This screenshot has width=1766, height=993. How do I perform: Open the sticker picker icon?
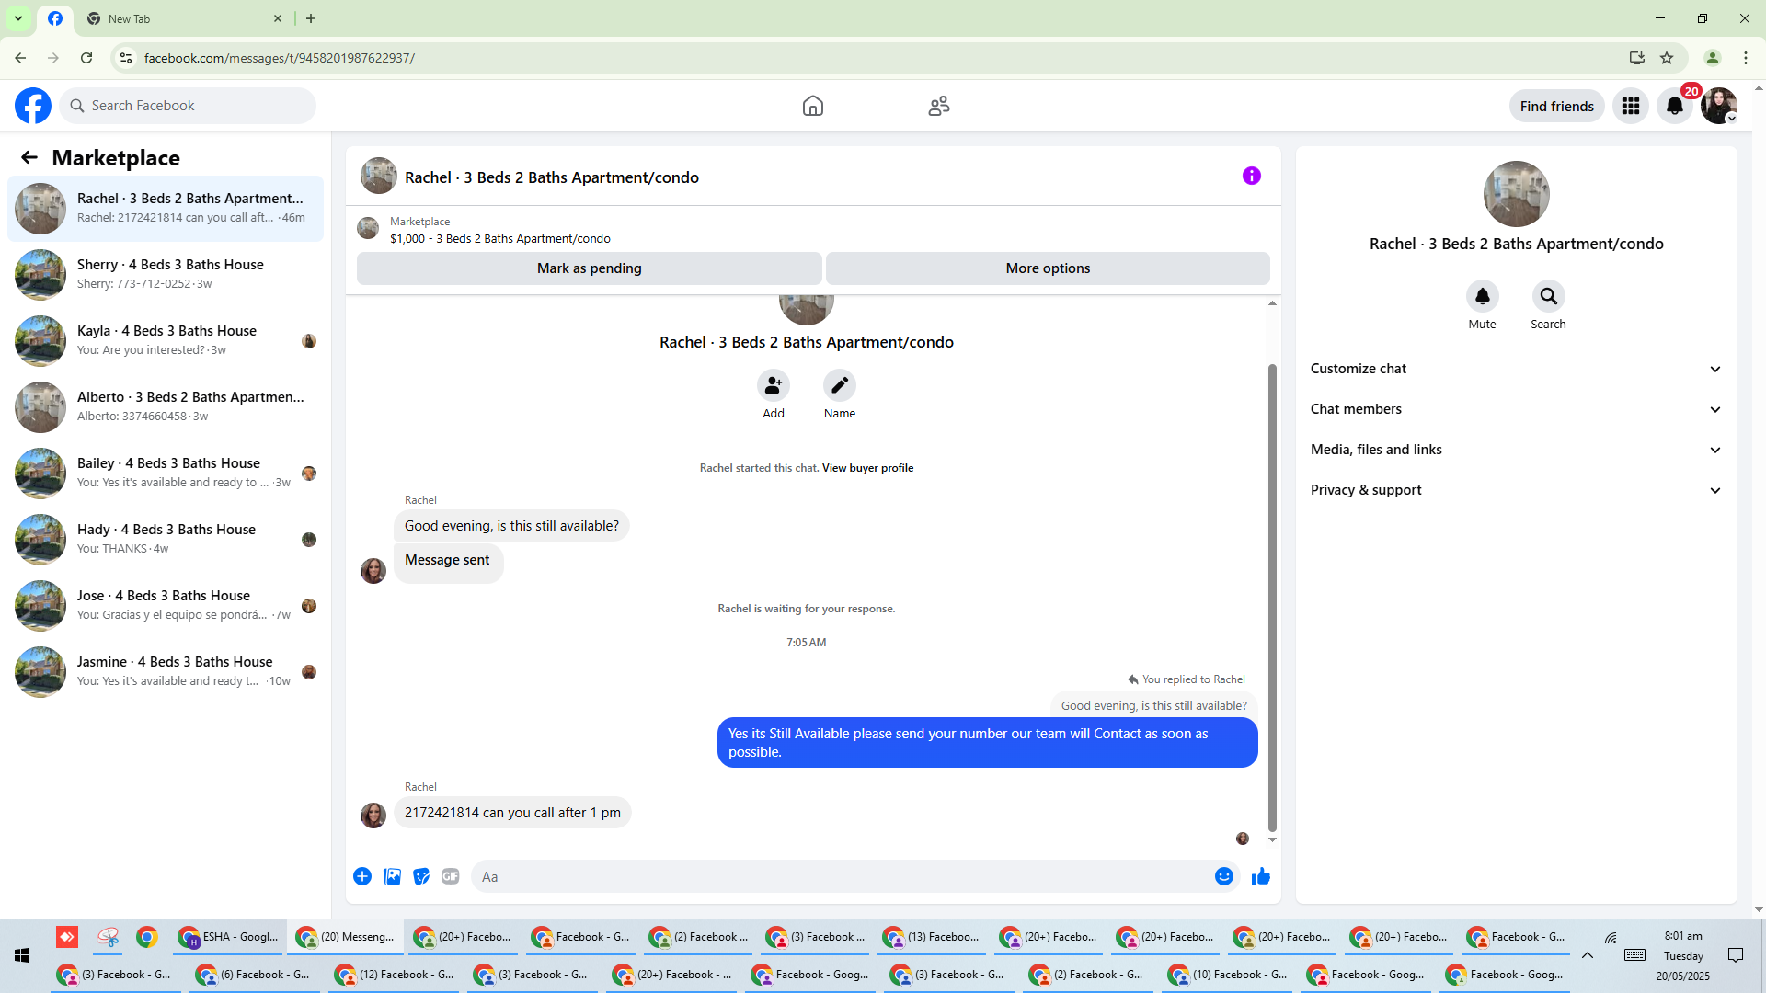pos(421,876)
